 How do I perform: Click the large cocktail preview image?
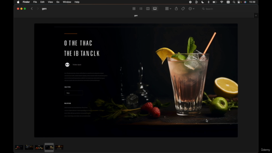[x=136, y=80]
